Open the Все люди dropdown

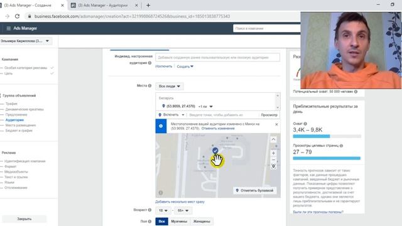(169, 87)
